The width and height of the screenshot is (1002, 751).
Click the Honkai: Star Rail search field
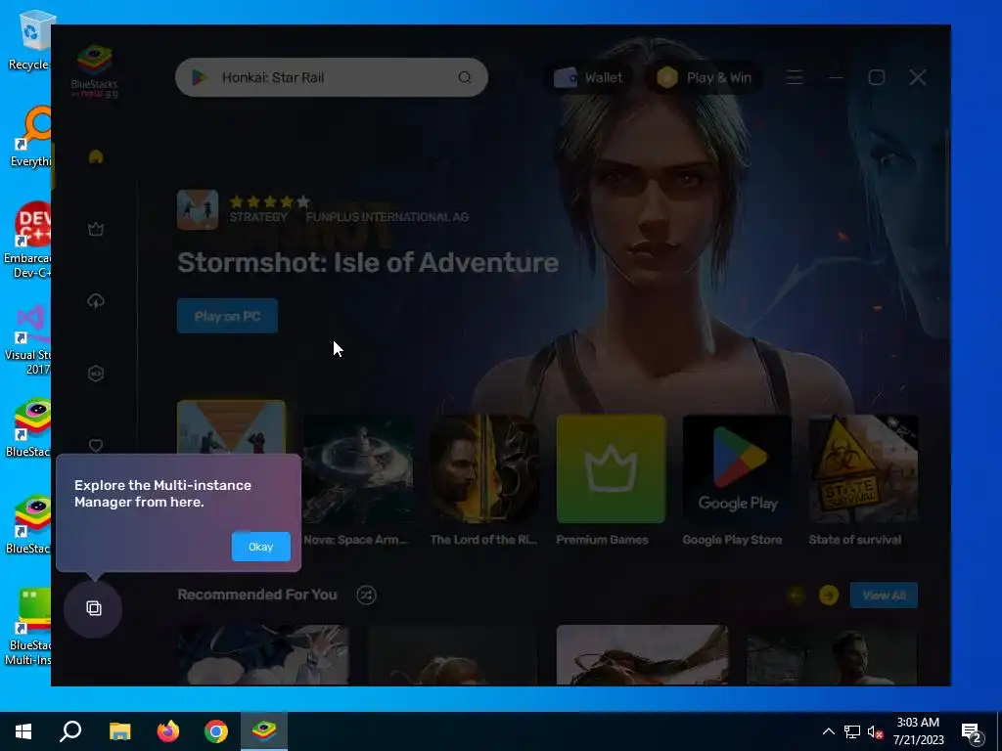pyautogui.click(x=331, y=77)
